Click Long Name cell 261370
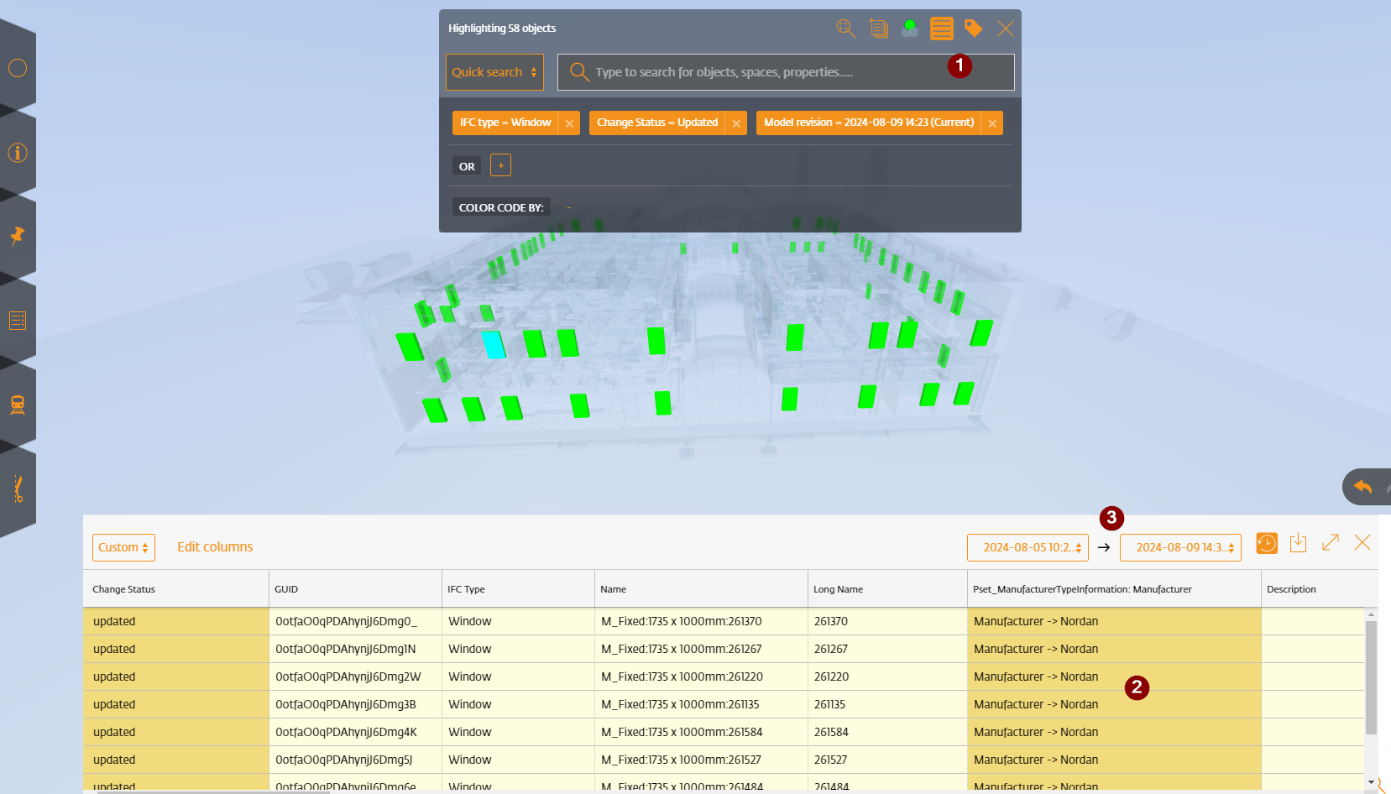 [887, 621]
